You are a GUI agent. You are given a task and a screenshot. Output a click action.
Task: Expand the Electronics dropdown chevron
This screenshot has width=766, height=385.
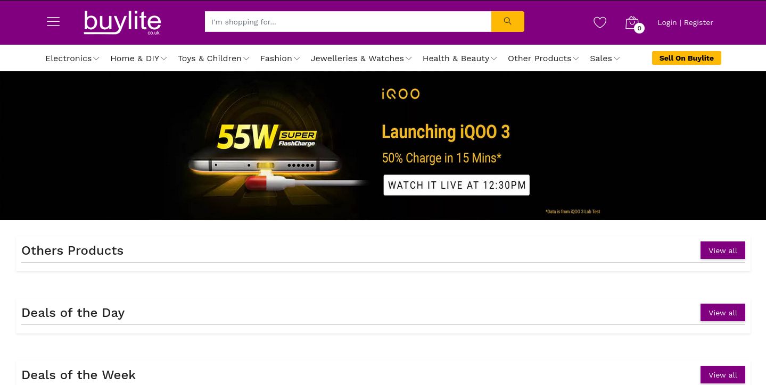point(96,59)
